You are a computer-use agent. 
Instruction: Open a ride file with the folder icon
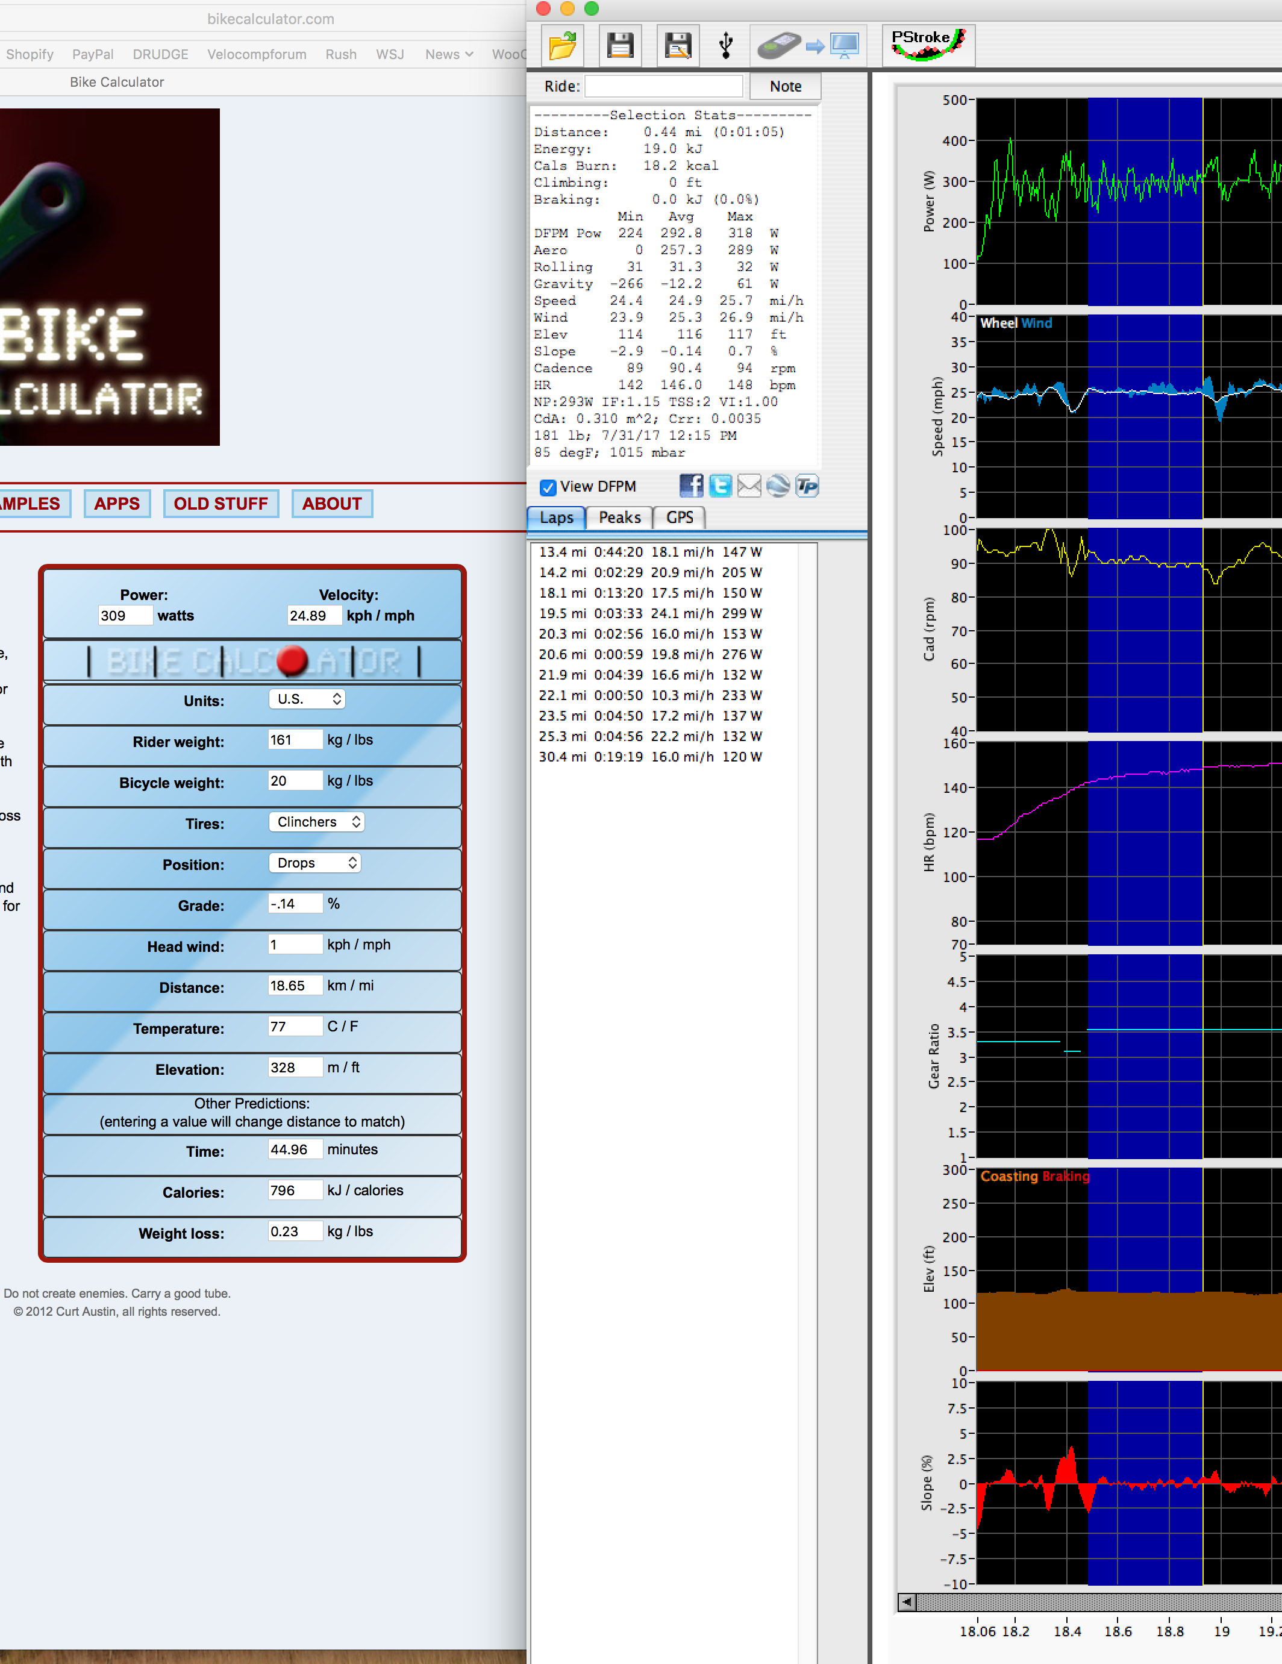point(562,45)
